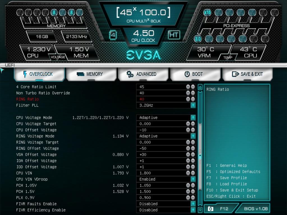Click the scroll down arrow of settings list
The width and height of the screenshot is (287, 215).
[200, 210]
